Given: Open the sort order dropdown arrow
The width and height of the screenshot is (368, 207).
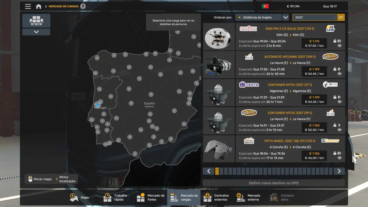Looking at the screenshot, I should tap(286, 17).
